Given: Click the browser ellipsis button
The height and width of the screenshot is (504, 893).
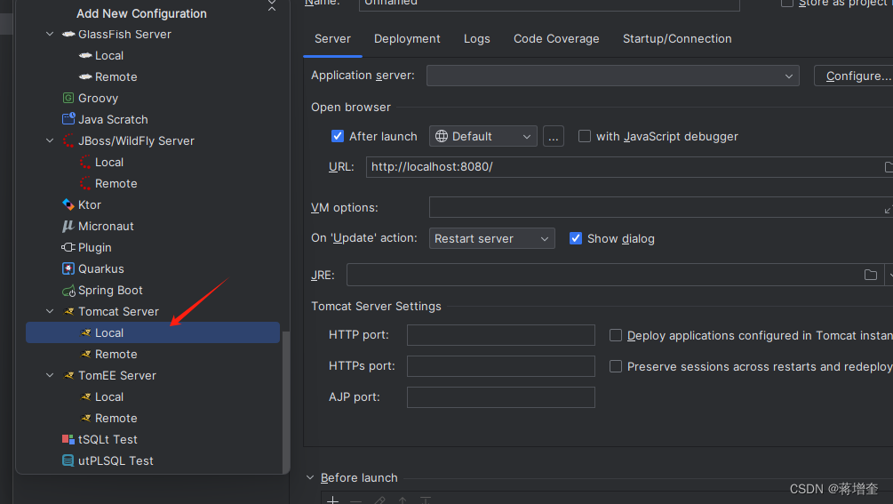Looking at the screenshot, I should (x=554, y=136).
